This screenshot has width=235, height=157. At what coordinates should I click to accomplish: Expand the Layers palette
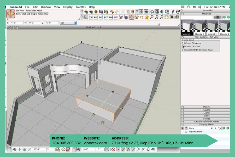click(x=183, y=110)
